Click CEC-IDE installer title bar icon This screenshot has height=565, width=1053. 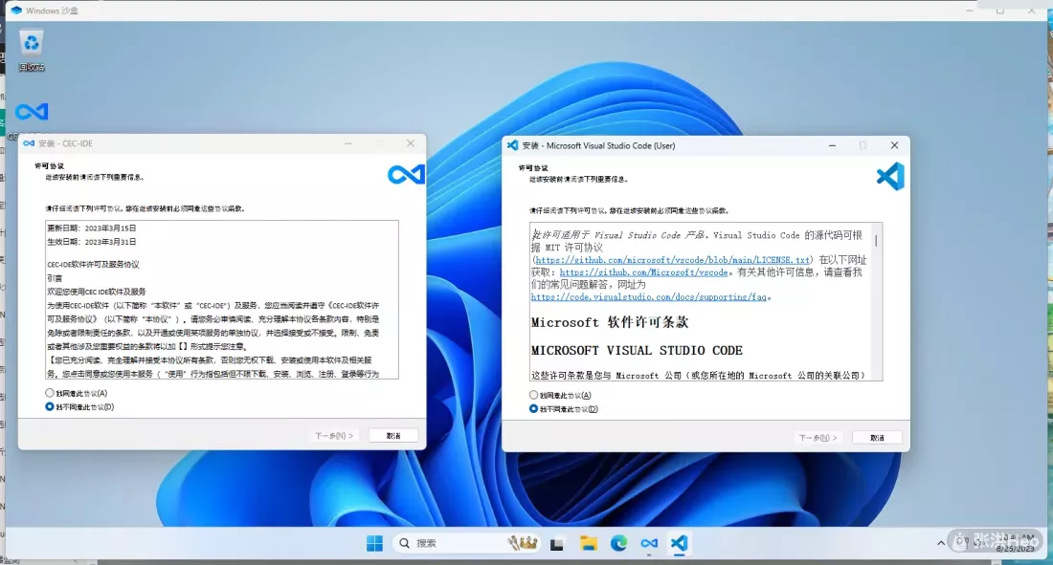point(29,143)
